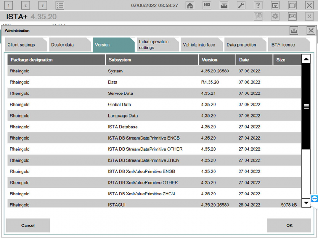Open the Help question mark icon

(258, 5)
